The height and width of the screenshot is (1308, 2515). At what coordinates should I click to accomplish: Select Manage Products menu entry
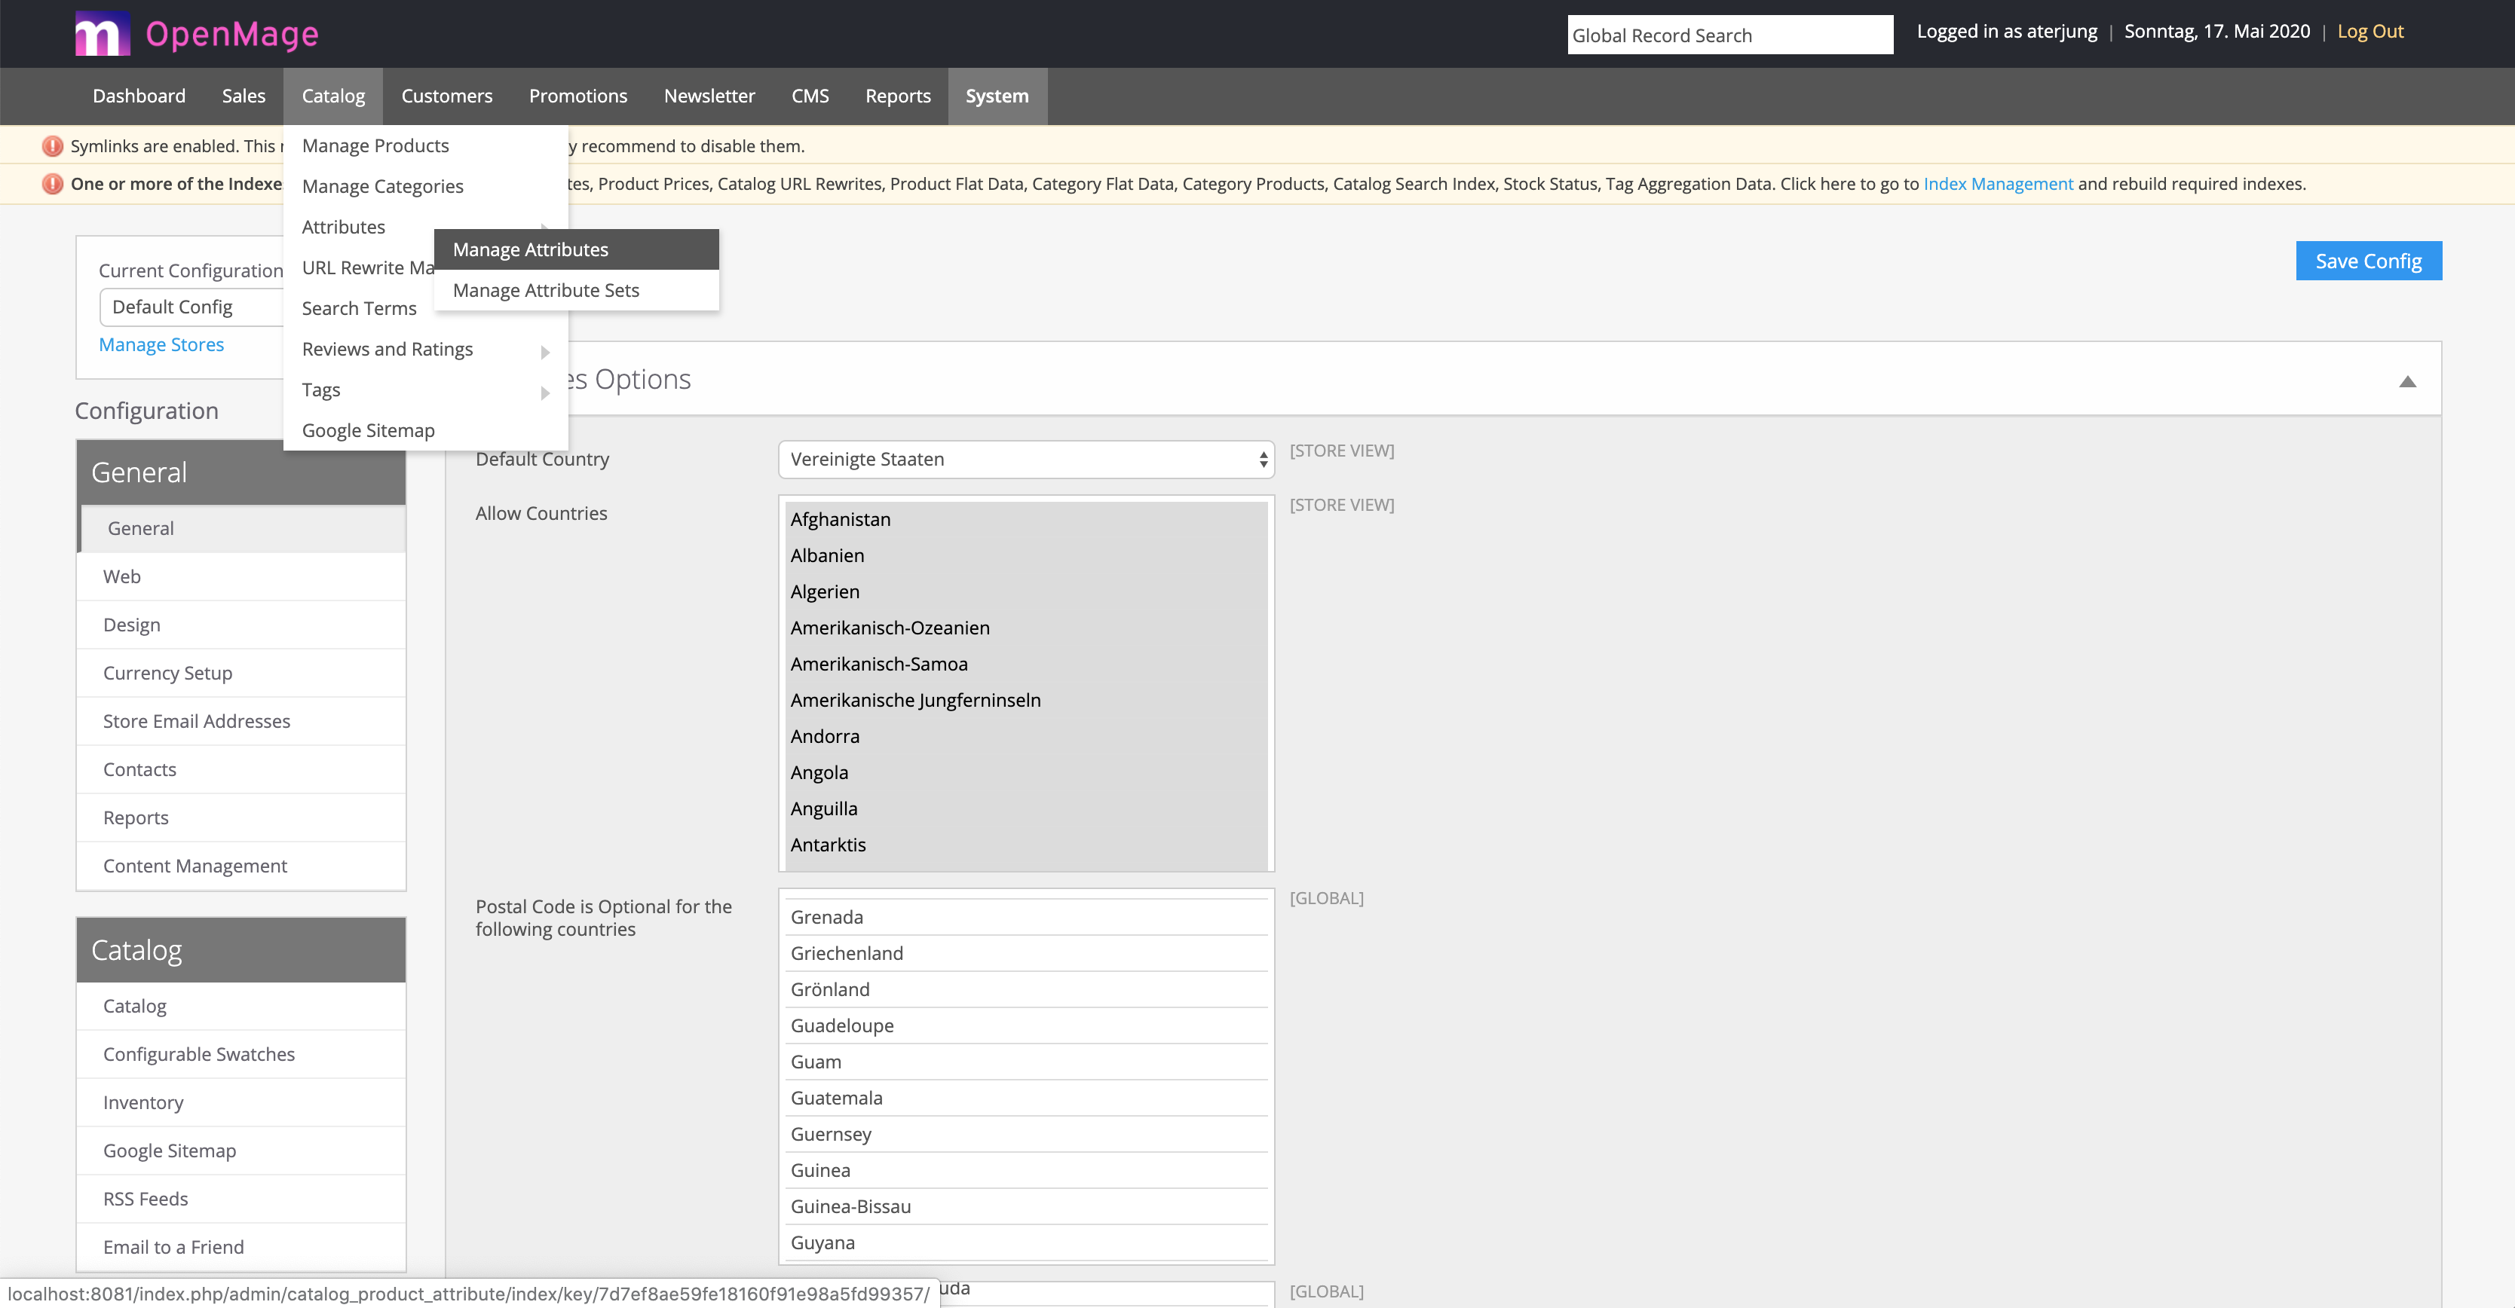click(x=424, y=145)
